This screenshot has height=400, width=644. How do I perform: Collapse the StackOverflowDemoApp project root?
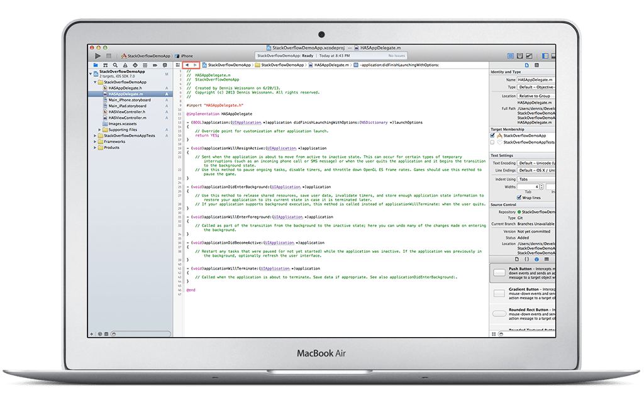[91, 74]
